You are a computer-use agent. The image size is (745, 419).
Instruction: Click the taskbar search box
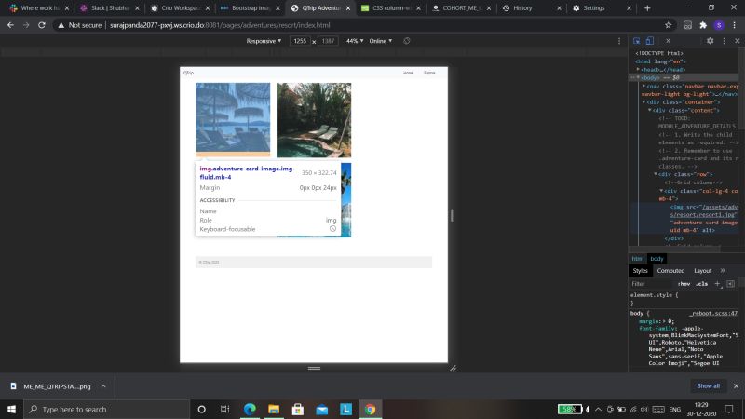(107, 409)
